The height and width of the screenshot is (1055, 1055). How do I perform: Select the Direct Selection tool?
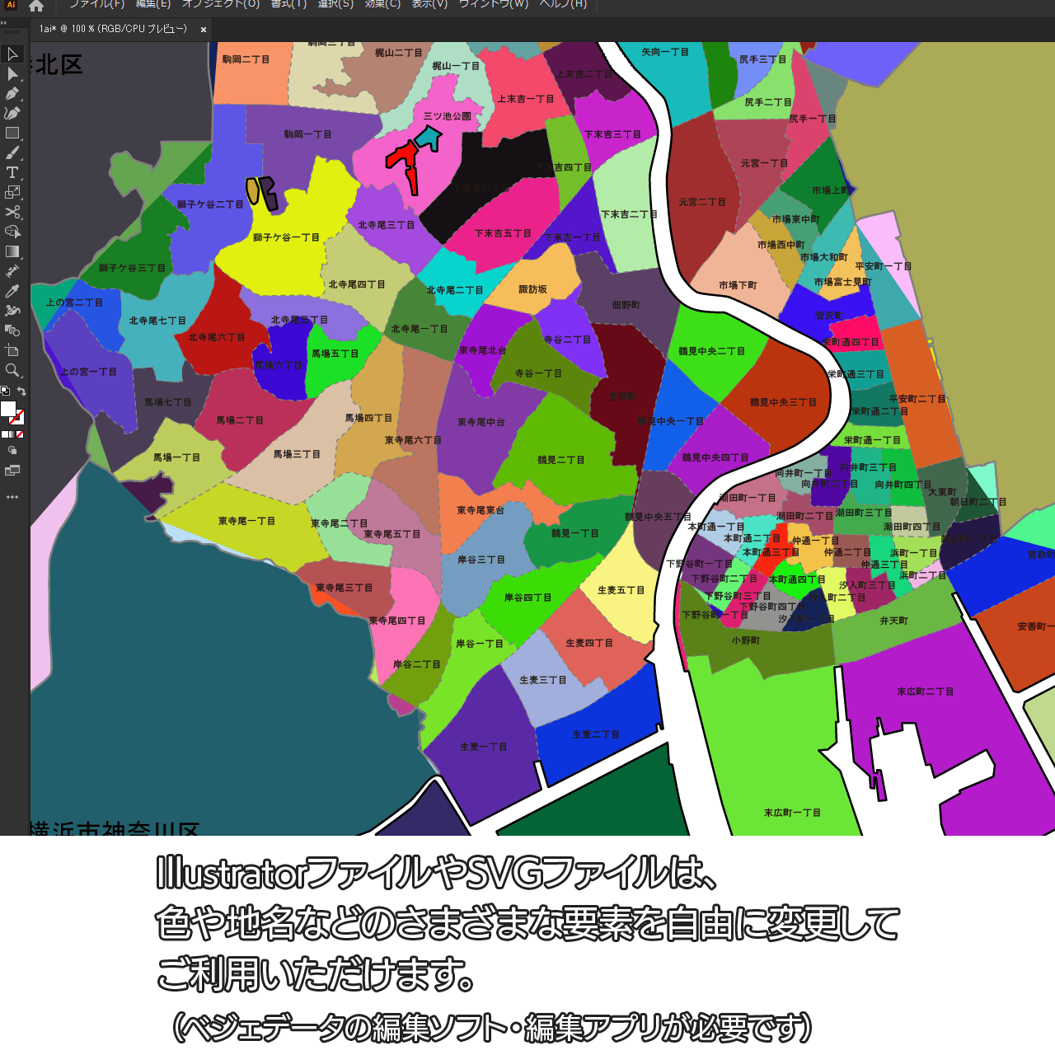12,74
